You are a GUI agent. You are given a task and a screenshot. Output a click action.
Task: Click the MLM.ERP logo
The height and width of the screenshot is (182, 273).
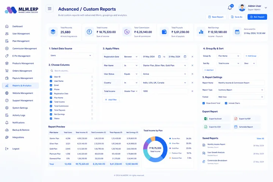coord(21,10)
